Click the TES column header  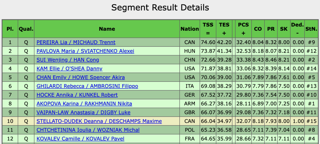point(224,29)
